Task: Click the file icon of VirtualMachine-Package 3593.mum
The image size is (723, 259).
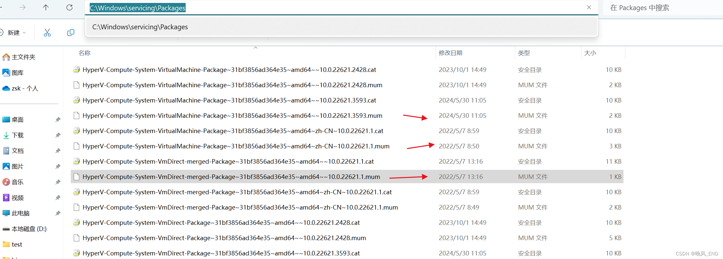Action: click(x=77, y=116)
